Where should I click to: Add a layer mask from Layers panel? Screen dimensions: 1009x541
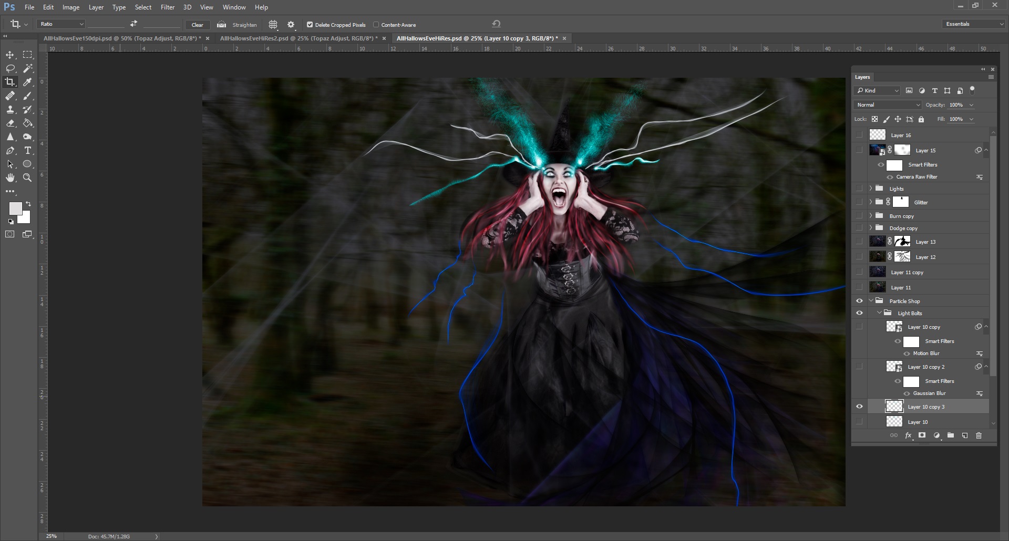coord(922,435)
